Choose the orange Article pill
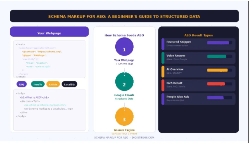249x144 pixels. (53, 84)
